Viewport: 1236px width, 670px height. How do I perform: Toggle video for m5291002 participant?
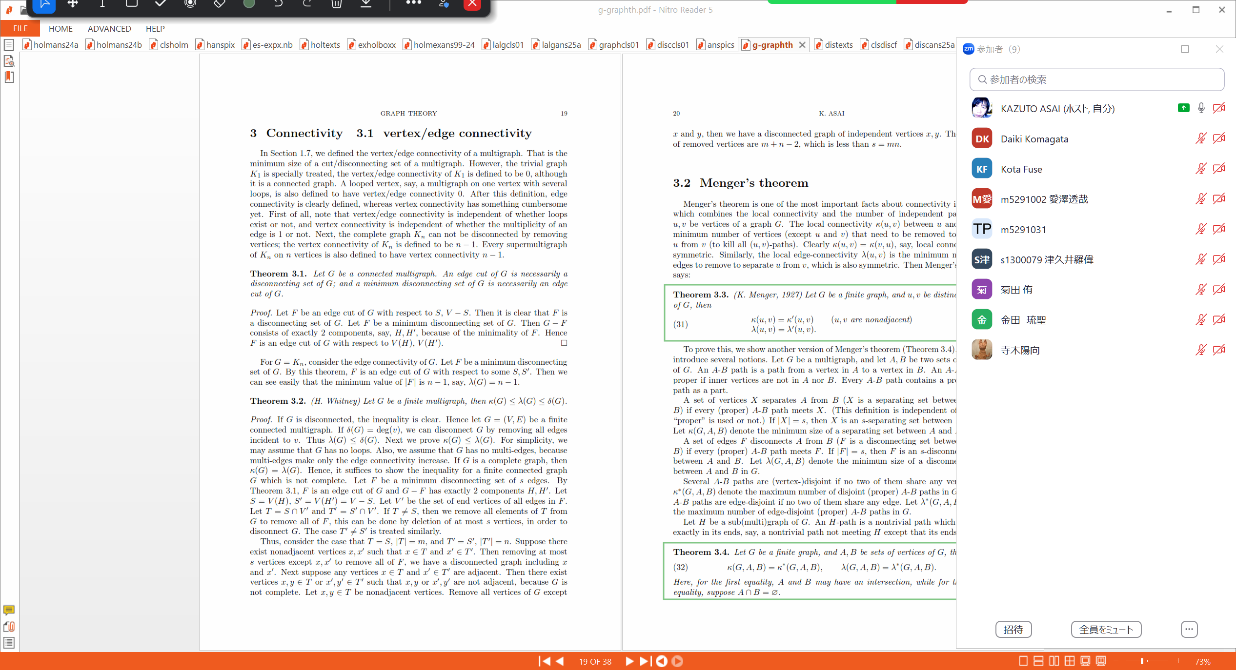(1218, 199)
